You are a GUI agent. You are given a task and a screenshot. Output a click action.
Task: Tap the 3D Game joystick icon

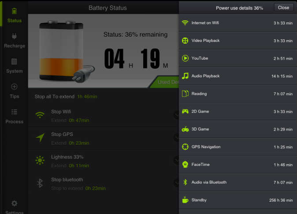pos(185,129)
